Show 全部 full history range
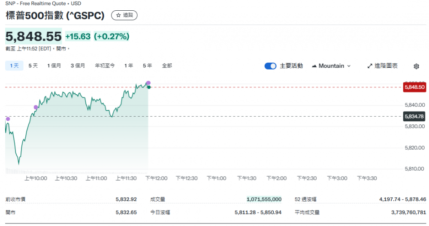This screenshot has width=429, height=226. 167,66
